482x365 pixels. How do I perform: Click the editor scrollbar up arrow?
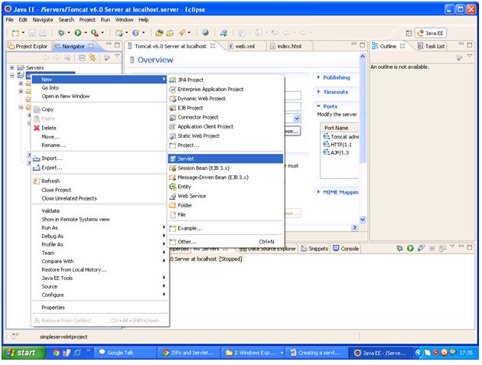point(363,57)
